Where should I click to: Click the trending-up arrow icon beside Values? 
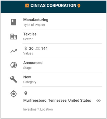(14, 51)
